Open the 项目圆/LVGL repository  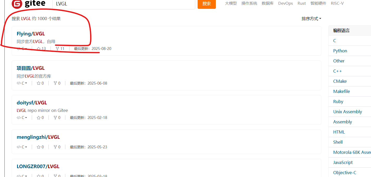31,68
